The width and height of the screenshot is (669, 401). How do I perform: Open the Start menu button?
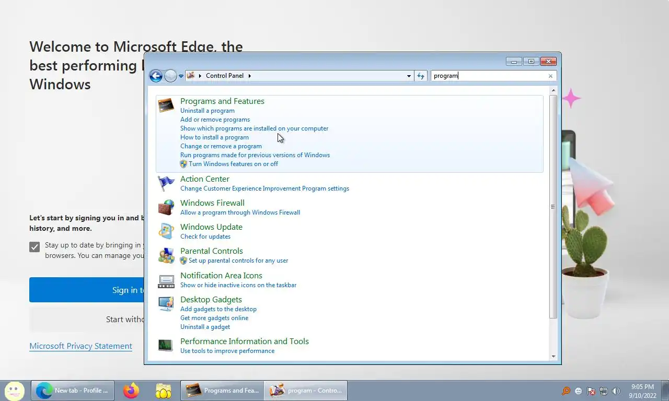14,390
